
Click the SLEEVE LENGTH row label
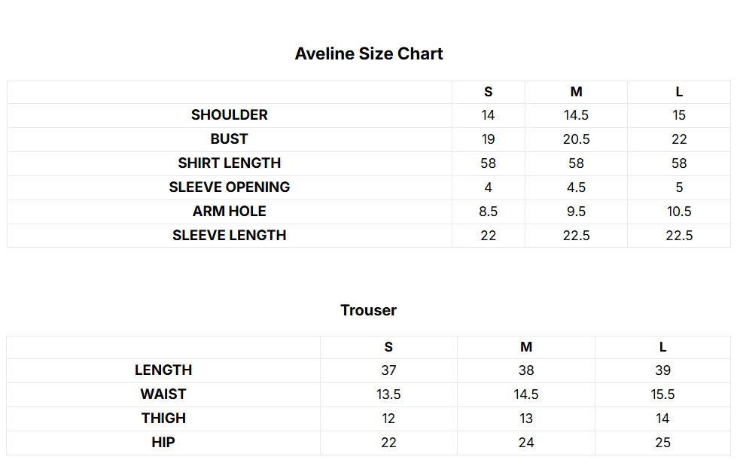230,235
